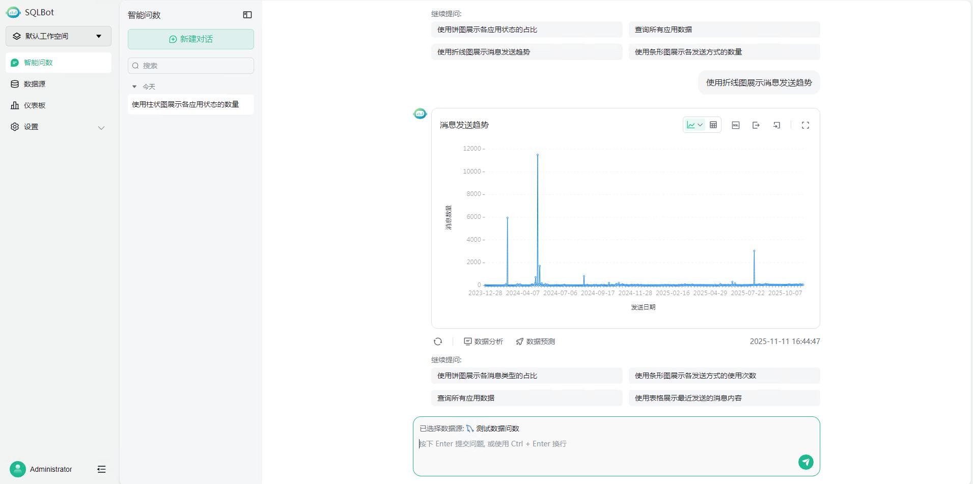
Task: Click the 消息发送趋势 chart title
Action: pos(464,125)
